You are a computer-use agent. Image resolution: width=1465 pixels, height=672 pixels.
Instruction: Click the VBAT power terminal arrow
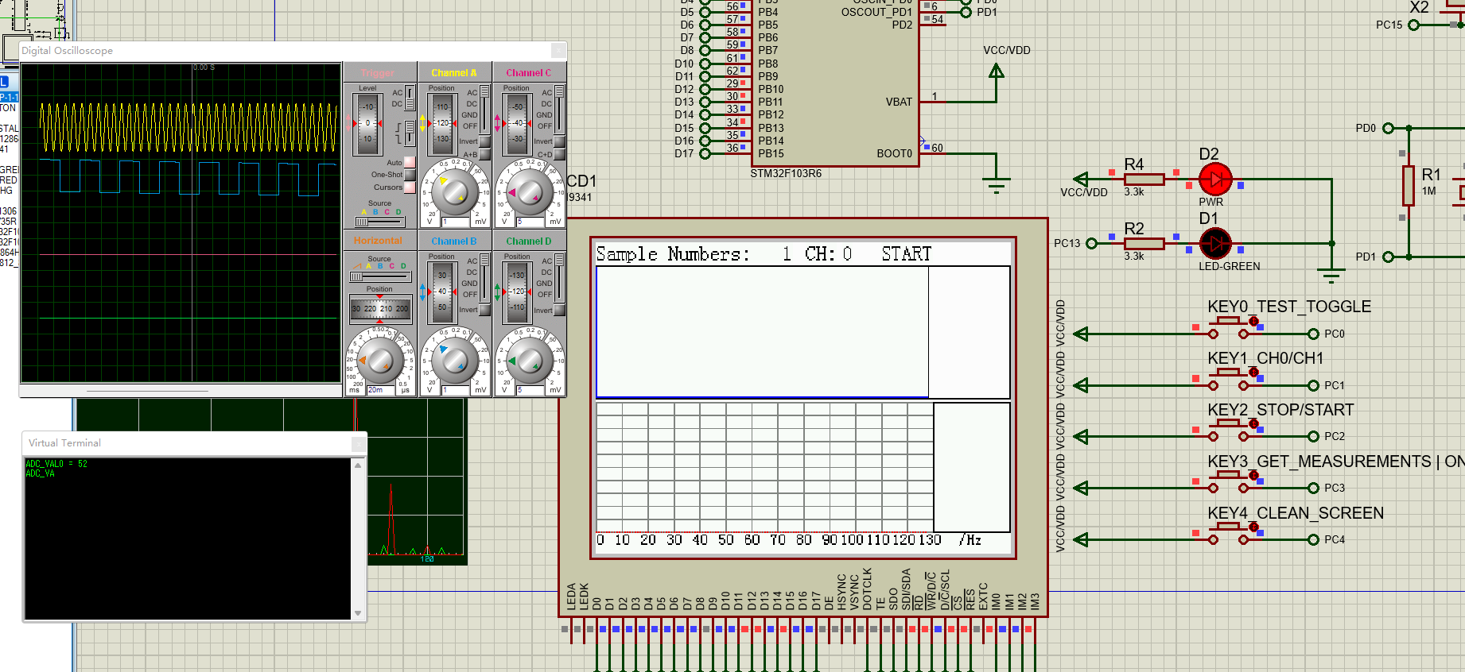996,71
